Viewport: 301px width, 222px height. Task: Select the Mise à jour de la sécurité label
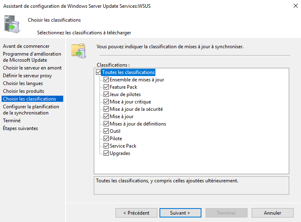point(136,109)
